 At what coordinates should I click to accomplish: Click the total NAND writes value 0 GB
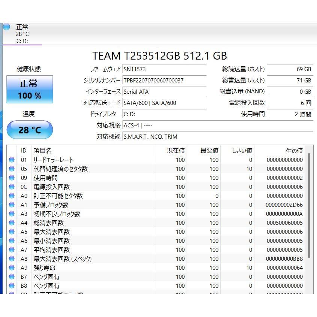[290, 91]
